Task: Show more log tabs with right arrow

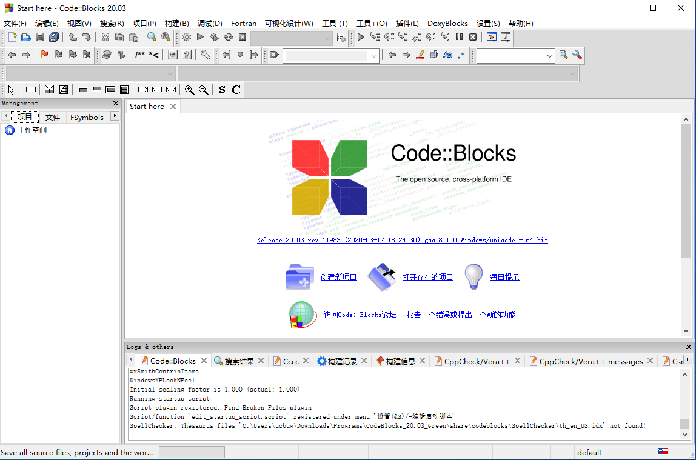Action: [688, 359]
